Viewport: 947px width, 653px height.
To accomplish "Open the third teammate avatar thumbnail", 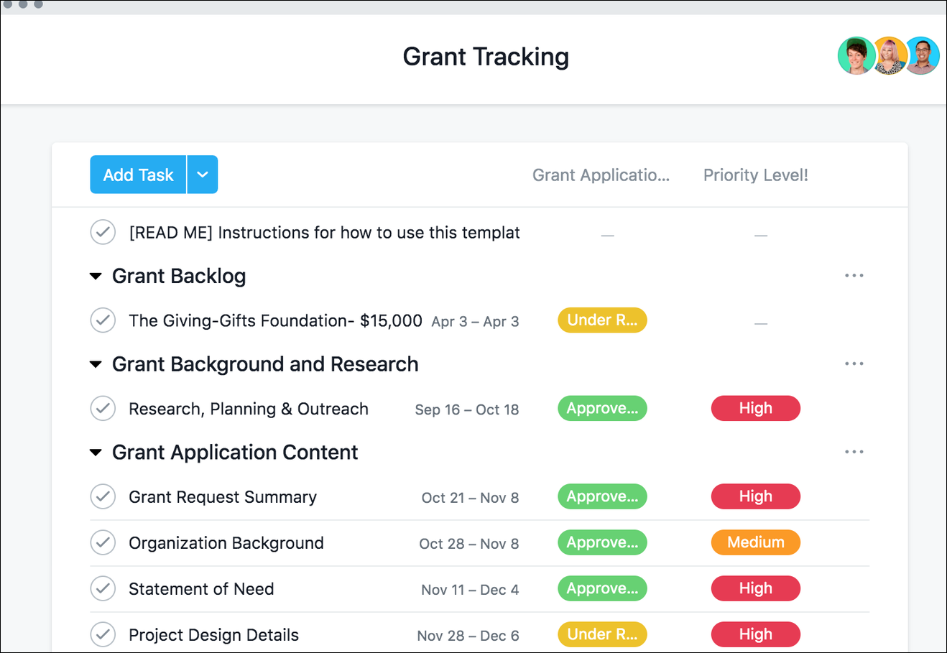I will point(922,55).
